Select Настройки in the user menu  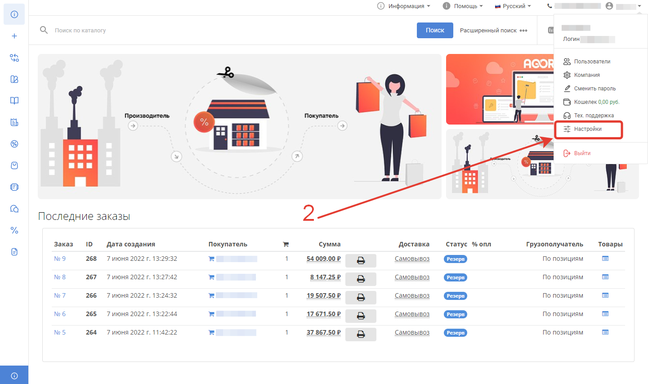click(588, 129)
